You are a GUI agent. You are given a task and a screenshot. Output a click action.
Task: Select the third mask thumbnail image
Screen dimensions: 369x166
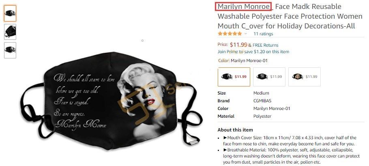10,50
